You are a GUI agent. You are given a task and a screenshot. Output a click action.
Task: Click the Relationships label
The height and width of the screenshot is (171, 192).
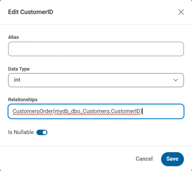[23, 100]
